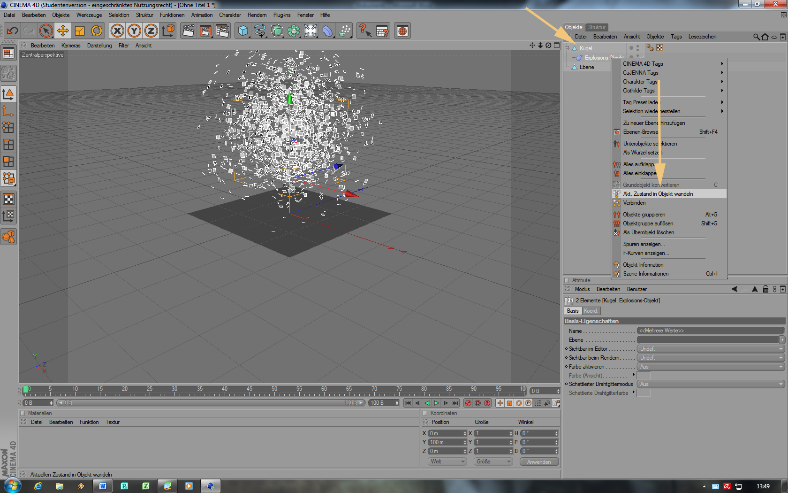Screen dimensions: 788x493
Task: Activate the Move tool in top toolbar
Action: pos(63,31)
